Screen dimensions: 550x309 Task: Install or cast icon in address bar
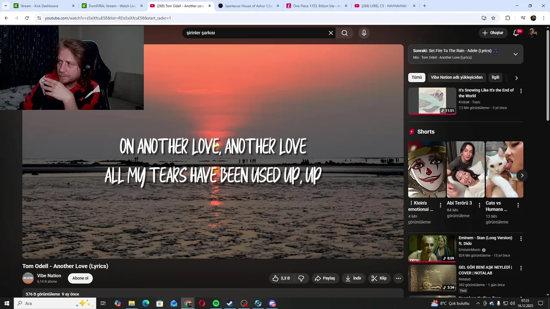point(484,18)
